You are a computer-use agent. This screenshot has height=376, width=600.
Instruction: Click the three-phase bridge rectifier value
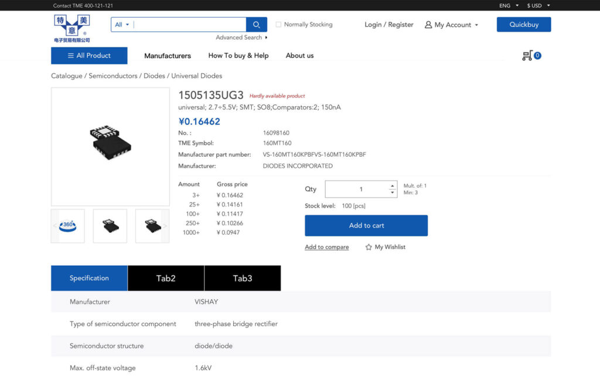click(236, 324)
